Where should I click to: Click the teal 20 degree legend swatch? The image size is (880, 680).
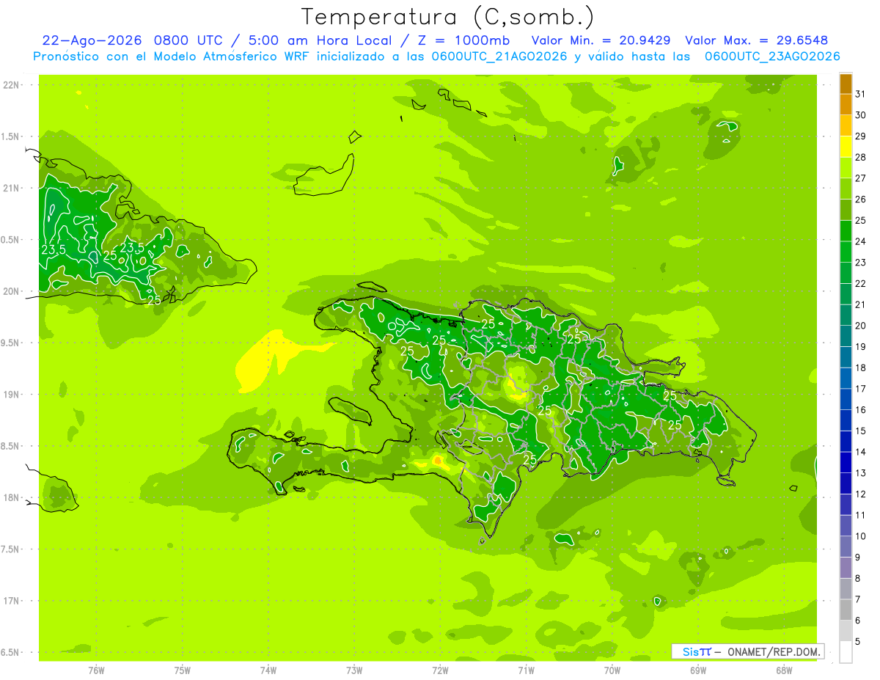(846, 315)
